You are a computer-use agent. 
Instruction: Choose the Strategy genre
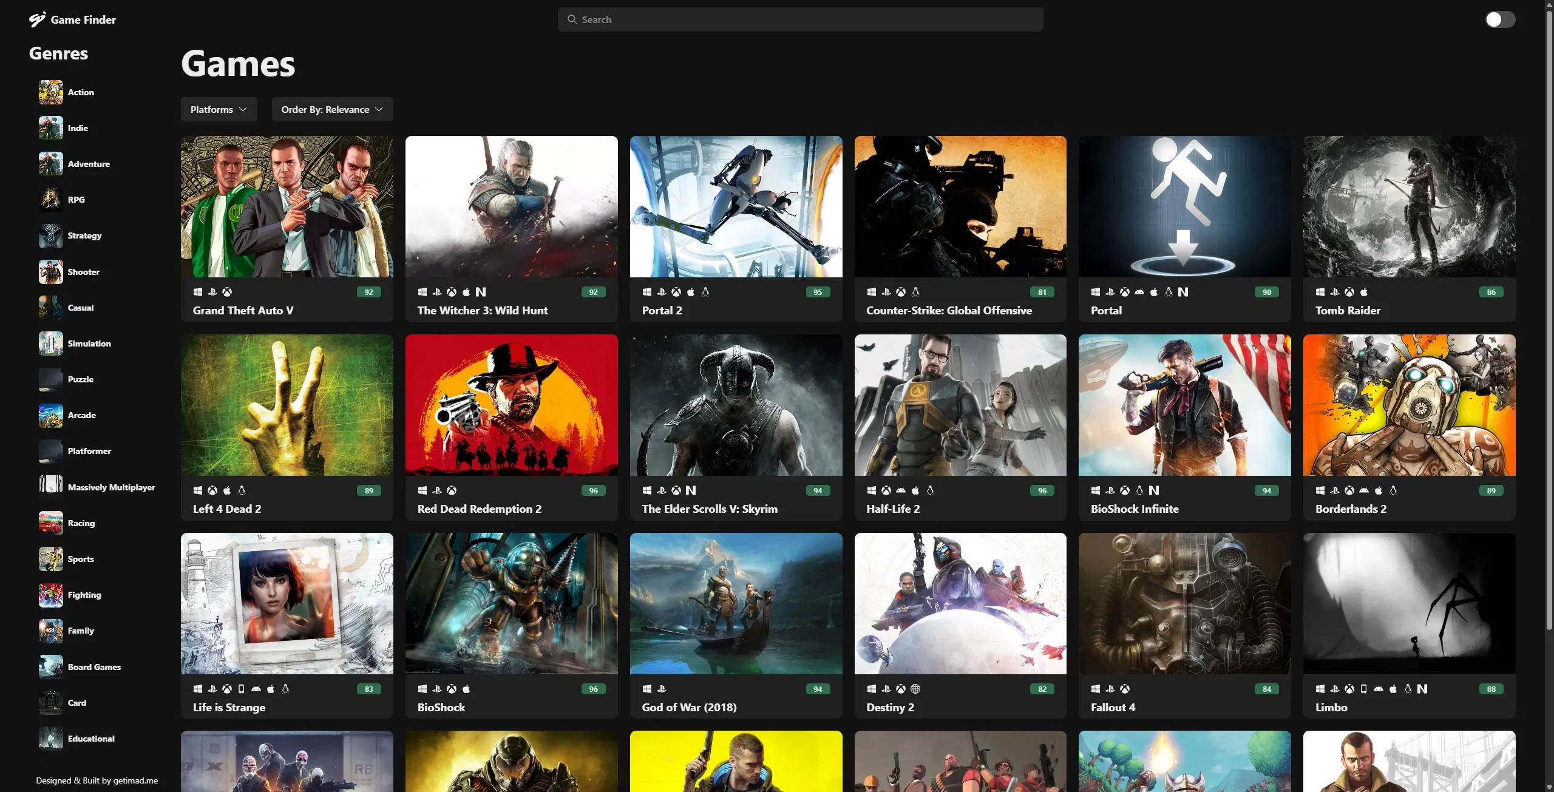coord(84,235)
